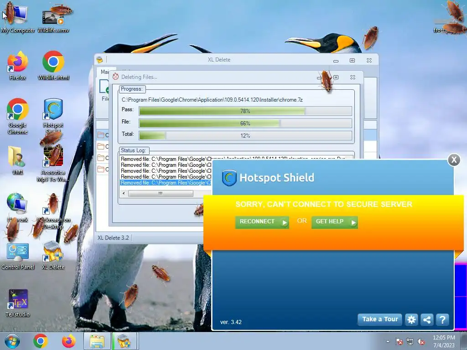Viewport: 467px width, 350px height.
Task: Click the GET HELP button
Action: click(x=334, y=222)
